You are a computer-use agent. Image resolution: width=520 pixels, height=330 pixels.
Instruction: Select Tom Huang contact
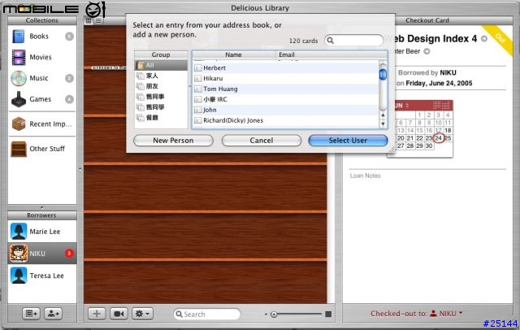pos(285,89)
